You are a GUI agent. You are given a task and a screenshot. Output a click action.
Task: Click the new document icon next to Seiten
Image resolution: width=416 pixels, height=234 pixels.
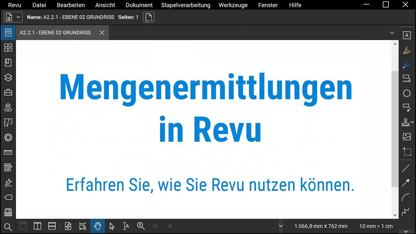149,17
